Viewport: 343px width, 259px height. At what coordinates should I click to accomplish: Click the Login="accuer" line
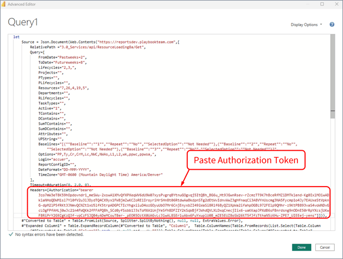[54, 160]
